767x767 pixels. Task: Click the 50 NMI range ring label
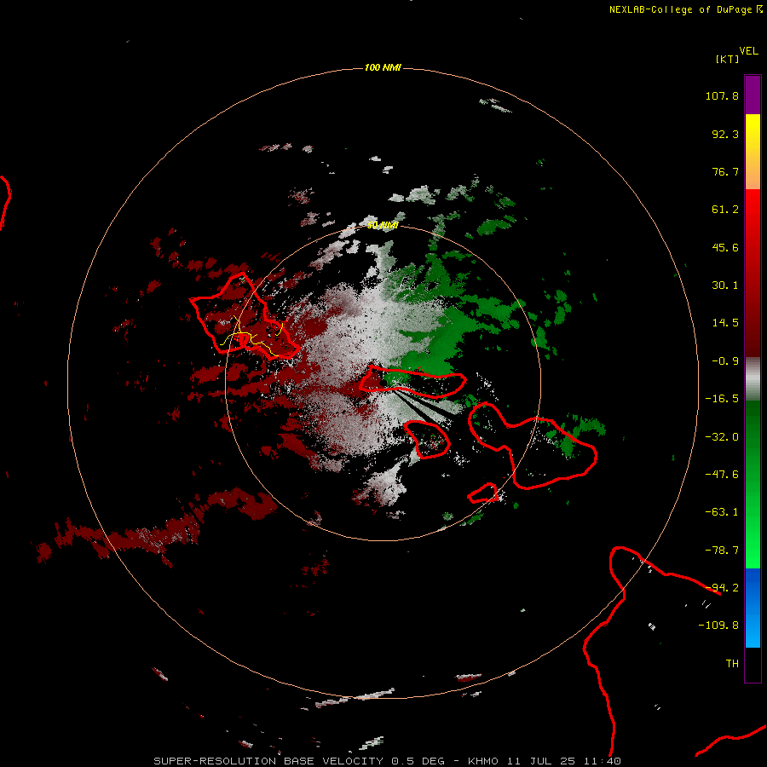pos(383,225)
